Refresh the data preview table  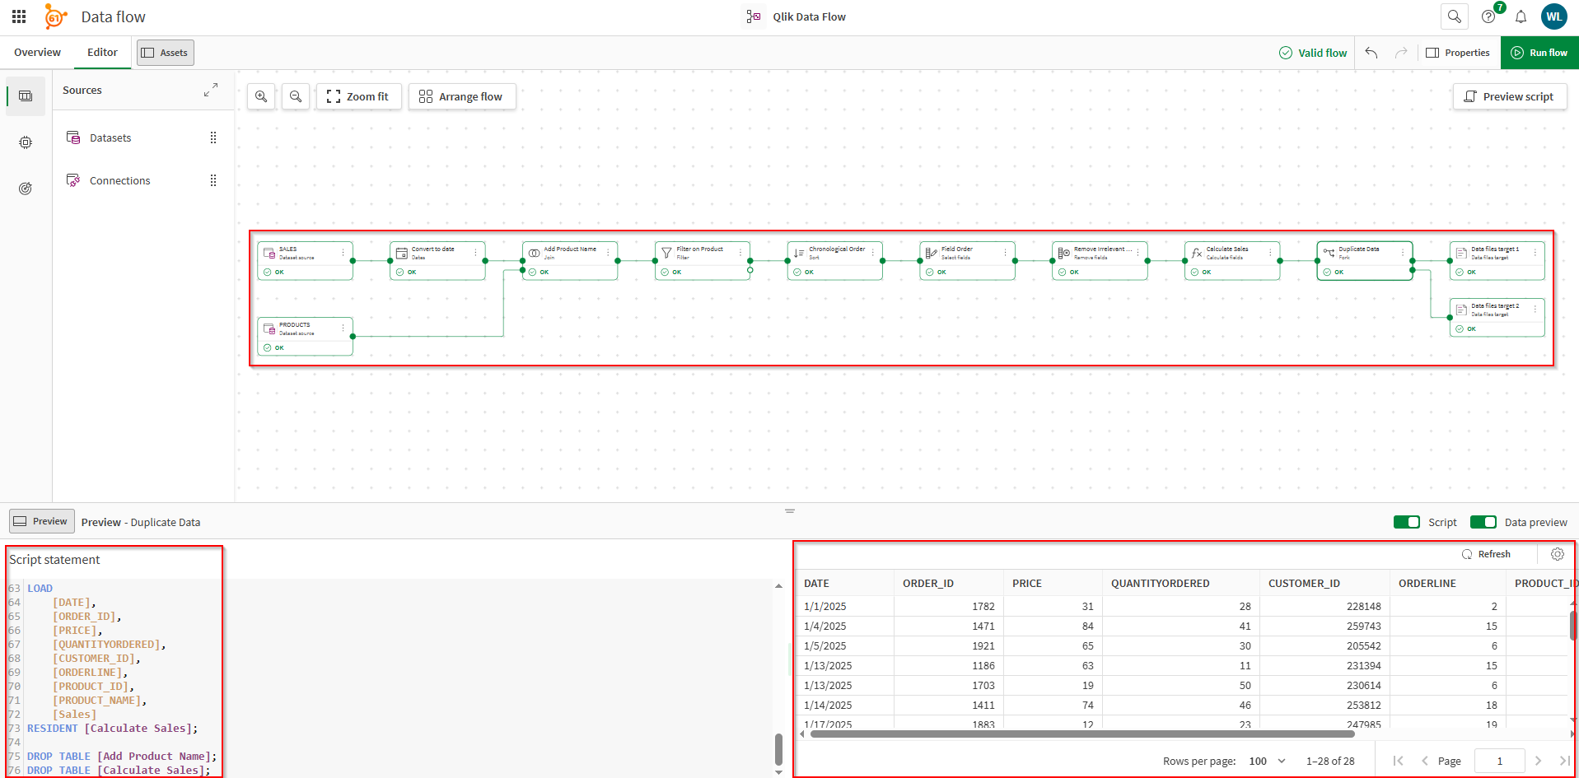click(1489, 554)
